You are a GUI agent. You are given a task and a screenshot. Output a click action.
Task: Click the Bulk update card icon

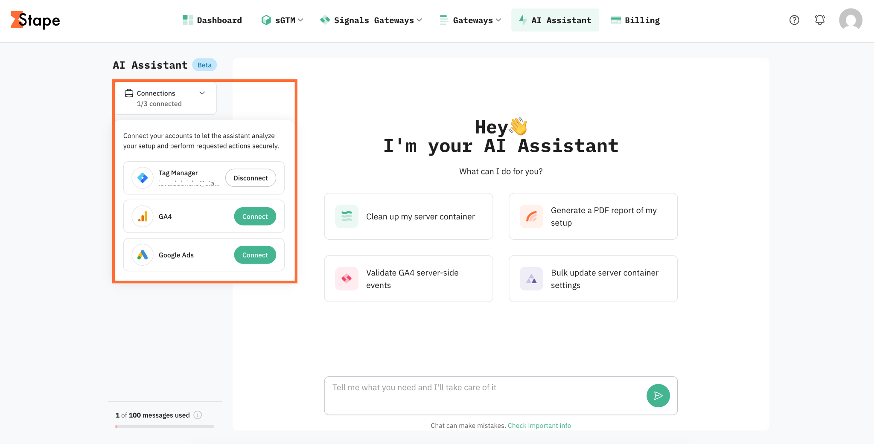(531, 279)
